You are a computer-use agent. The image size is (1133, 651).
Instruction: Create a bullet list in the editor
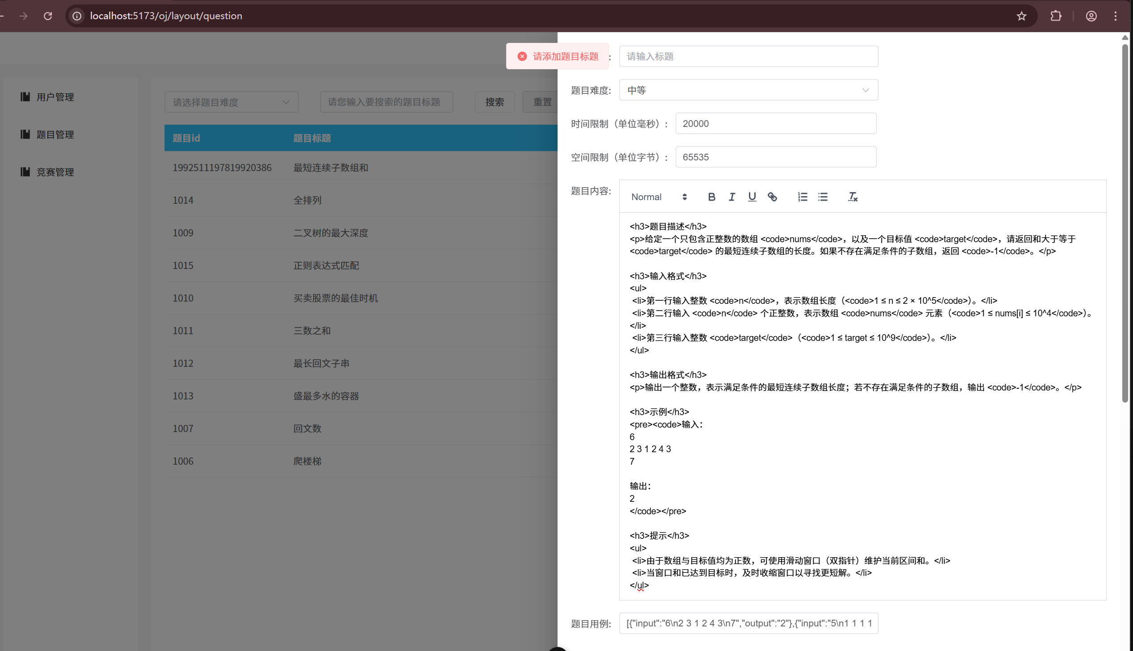click(823, 197)
